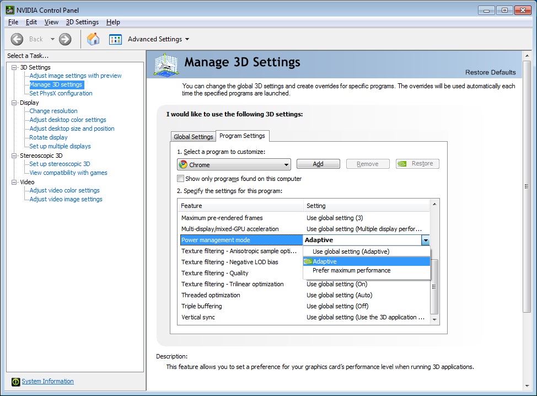Open the Edit menu
The image size is (537, 396).
pos(31,22)
